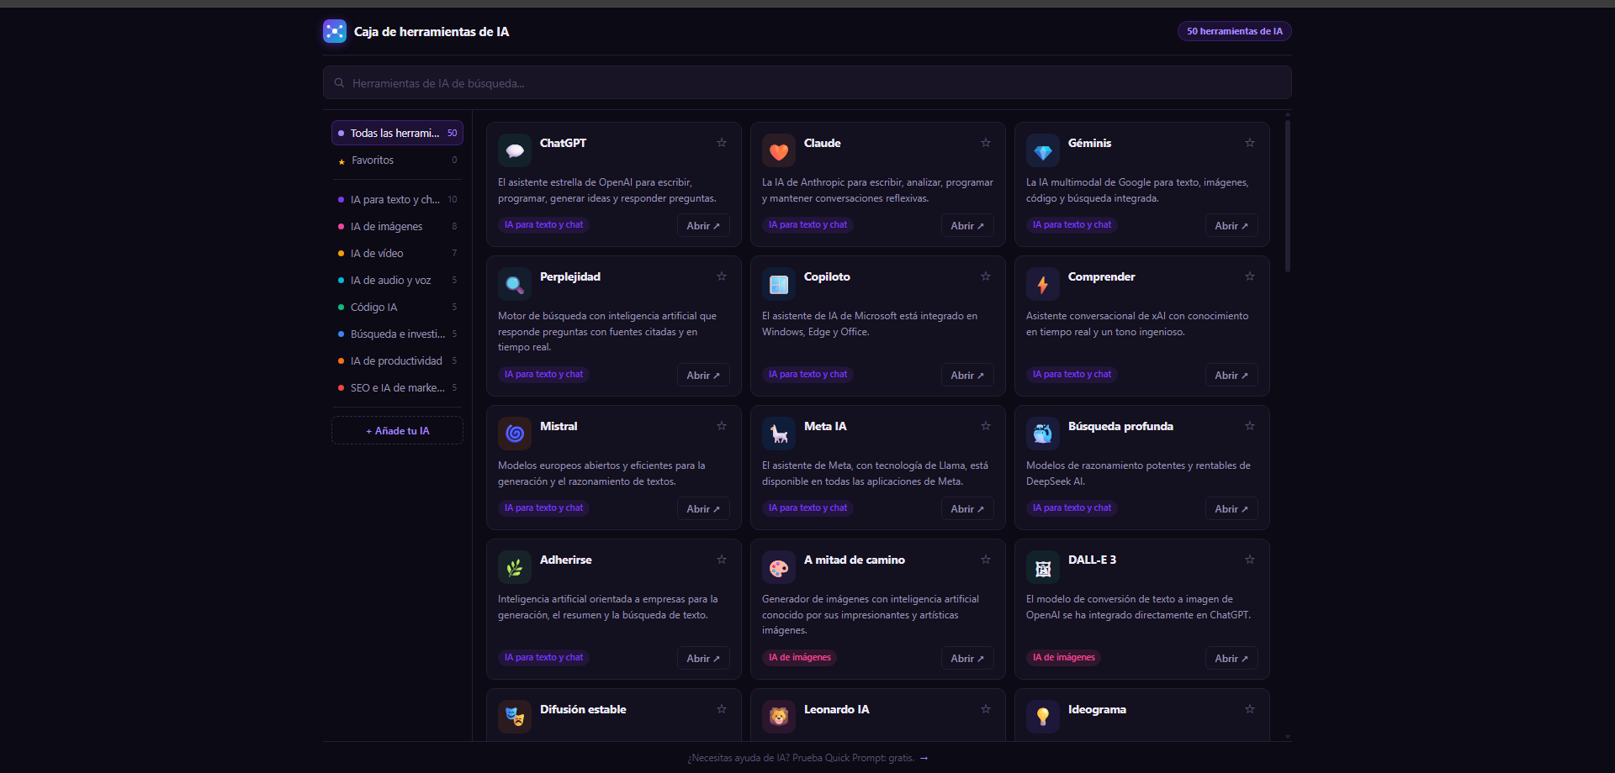
Task: Mark Mistral as favorite
Action: (722, 426)
